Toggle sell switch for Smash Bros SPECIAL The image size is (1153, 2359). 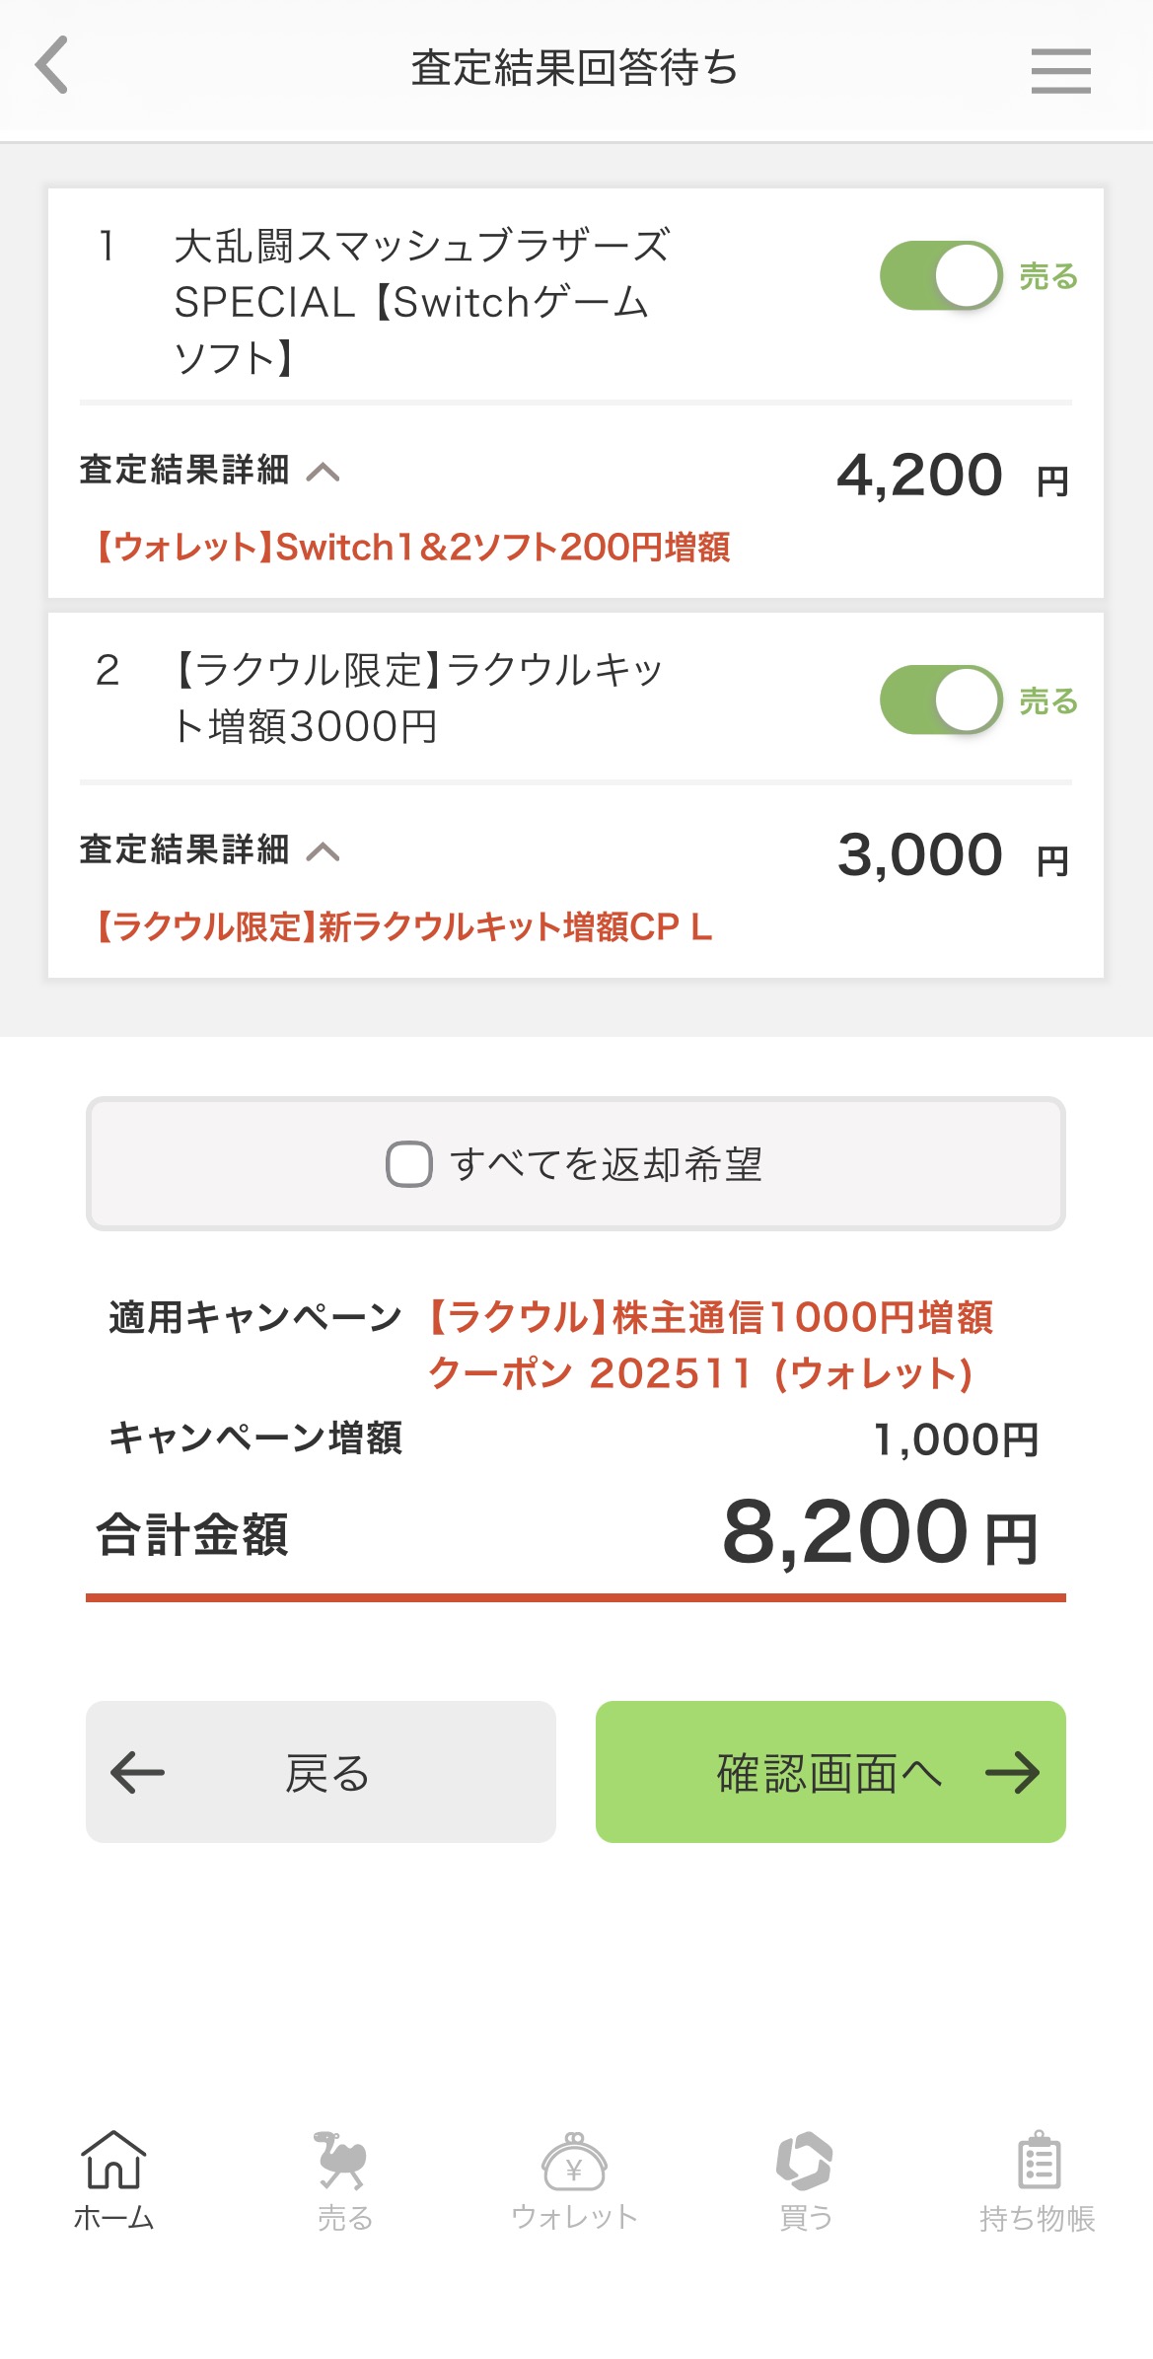coord(941,276)
